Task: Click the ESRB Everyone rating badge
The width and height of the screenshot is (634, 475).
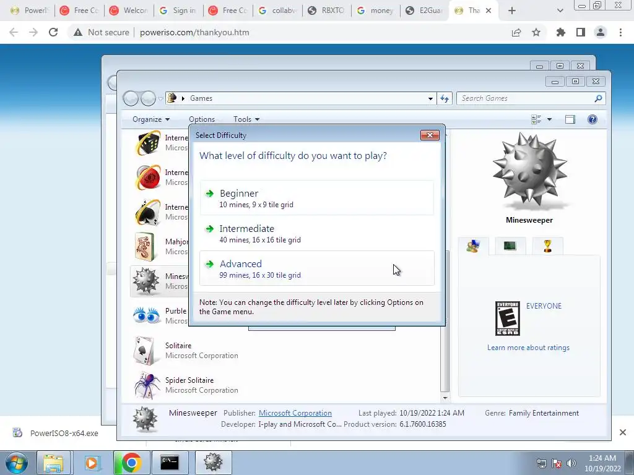Action: (x=508, y=319)
